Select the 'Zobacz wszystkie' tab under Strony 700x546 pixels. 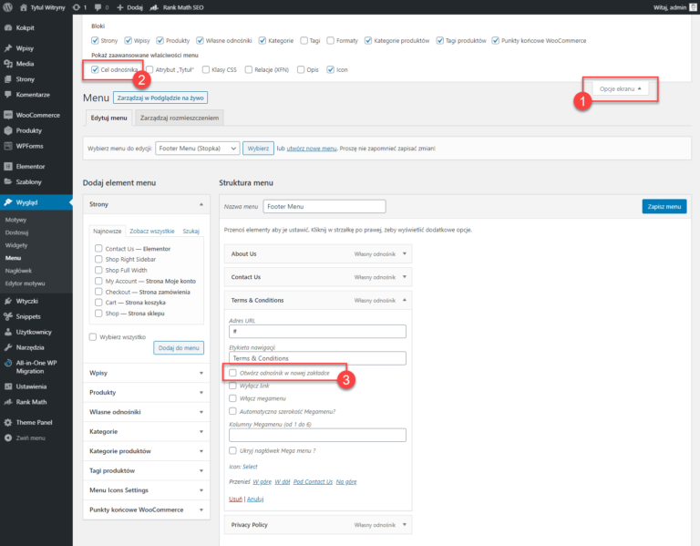(151, 232)
